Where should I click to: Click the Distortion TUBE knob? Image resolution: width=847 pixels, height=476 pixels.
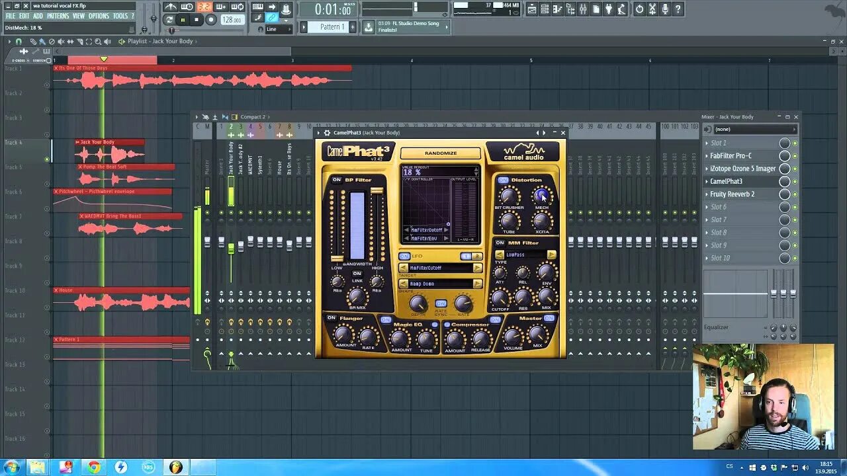pyautogui.click(x=509, y=221)
